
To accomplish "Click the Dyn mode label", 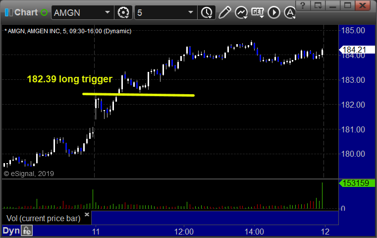I will pyautogui.click(x=11, y=231).
